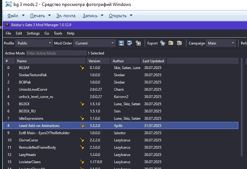
Task: Click the BG3AF mod name
Action: point(24,68)
